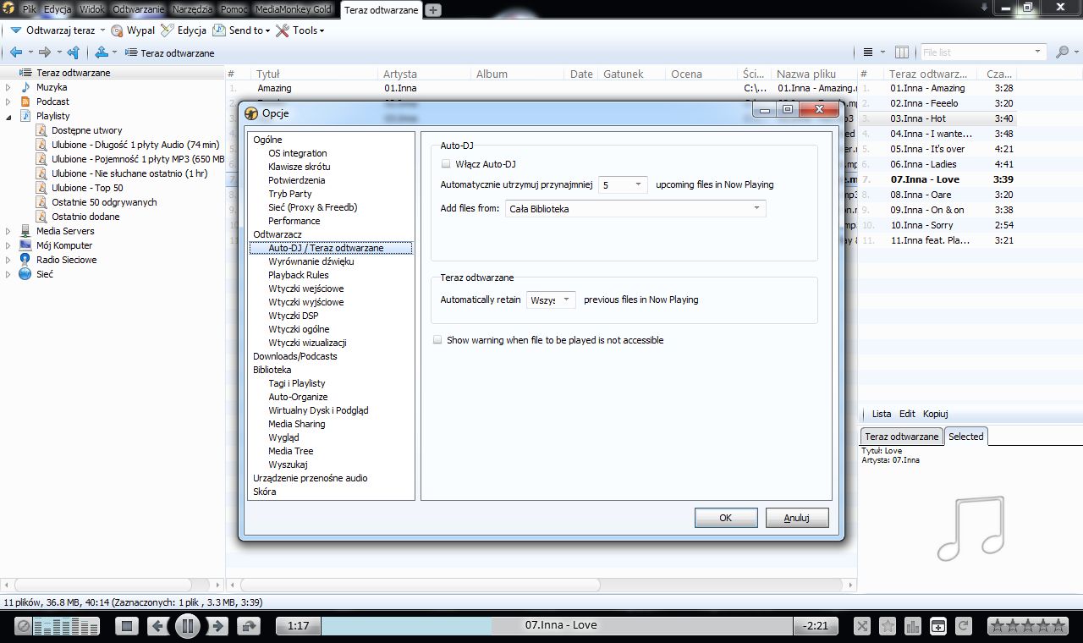Select Skóra in options tree
The height and width of the screenshot is (643, 1083).
click(265, 492)
